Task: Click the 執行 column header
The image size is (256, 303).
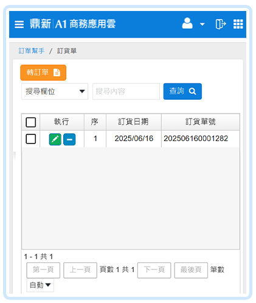Action: click(62, 122)
